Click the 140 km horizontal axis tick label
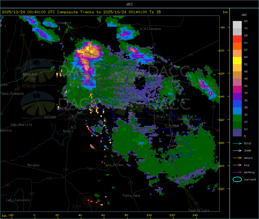This screenshot has height=219, width=259. pos(195,215)
